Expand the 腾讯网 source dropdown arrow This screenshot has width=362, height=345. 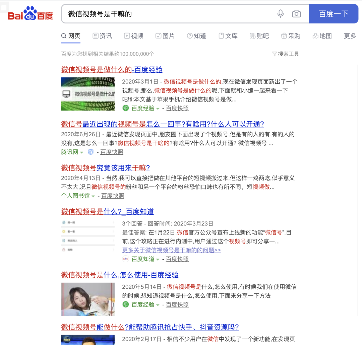tap(81, 152)
